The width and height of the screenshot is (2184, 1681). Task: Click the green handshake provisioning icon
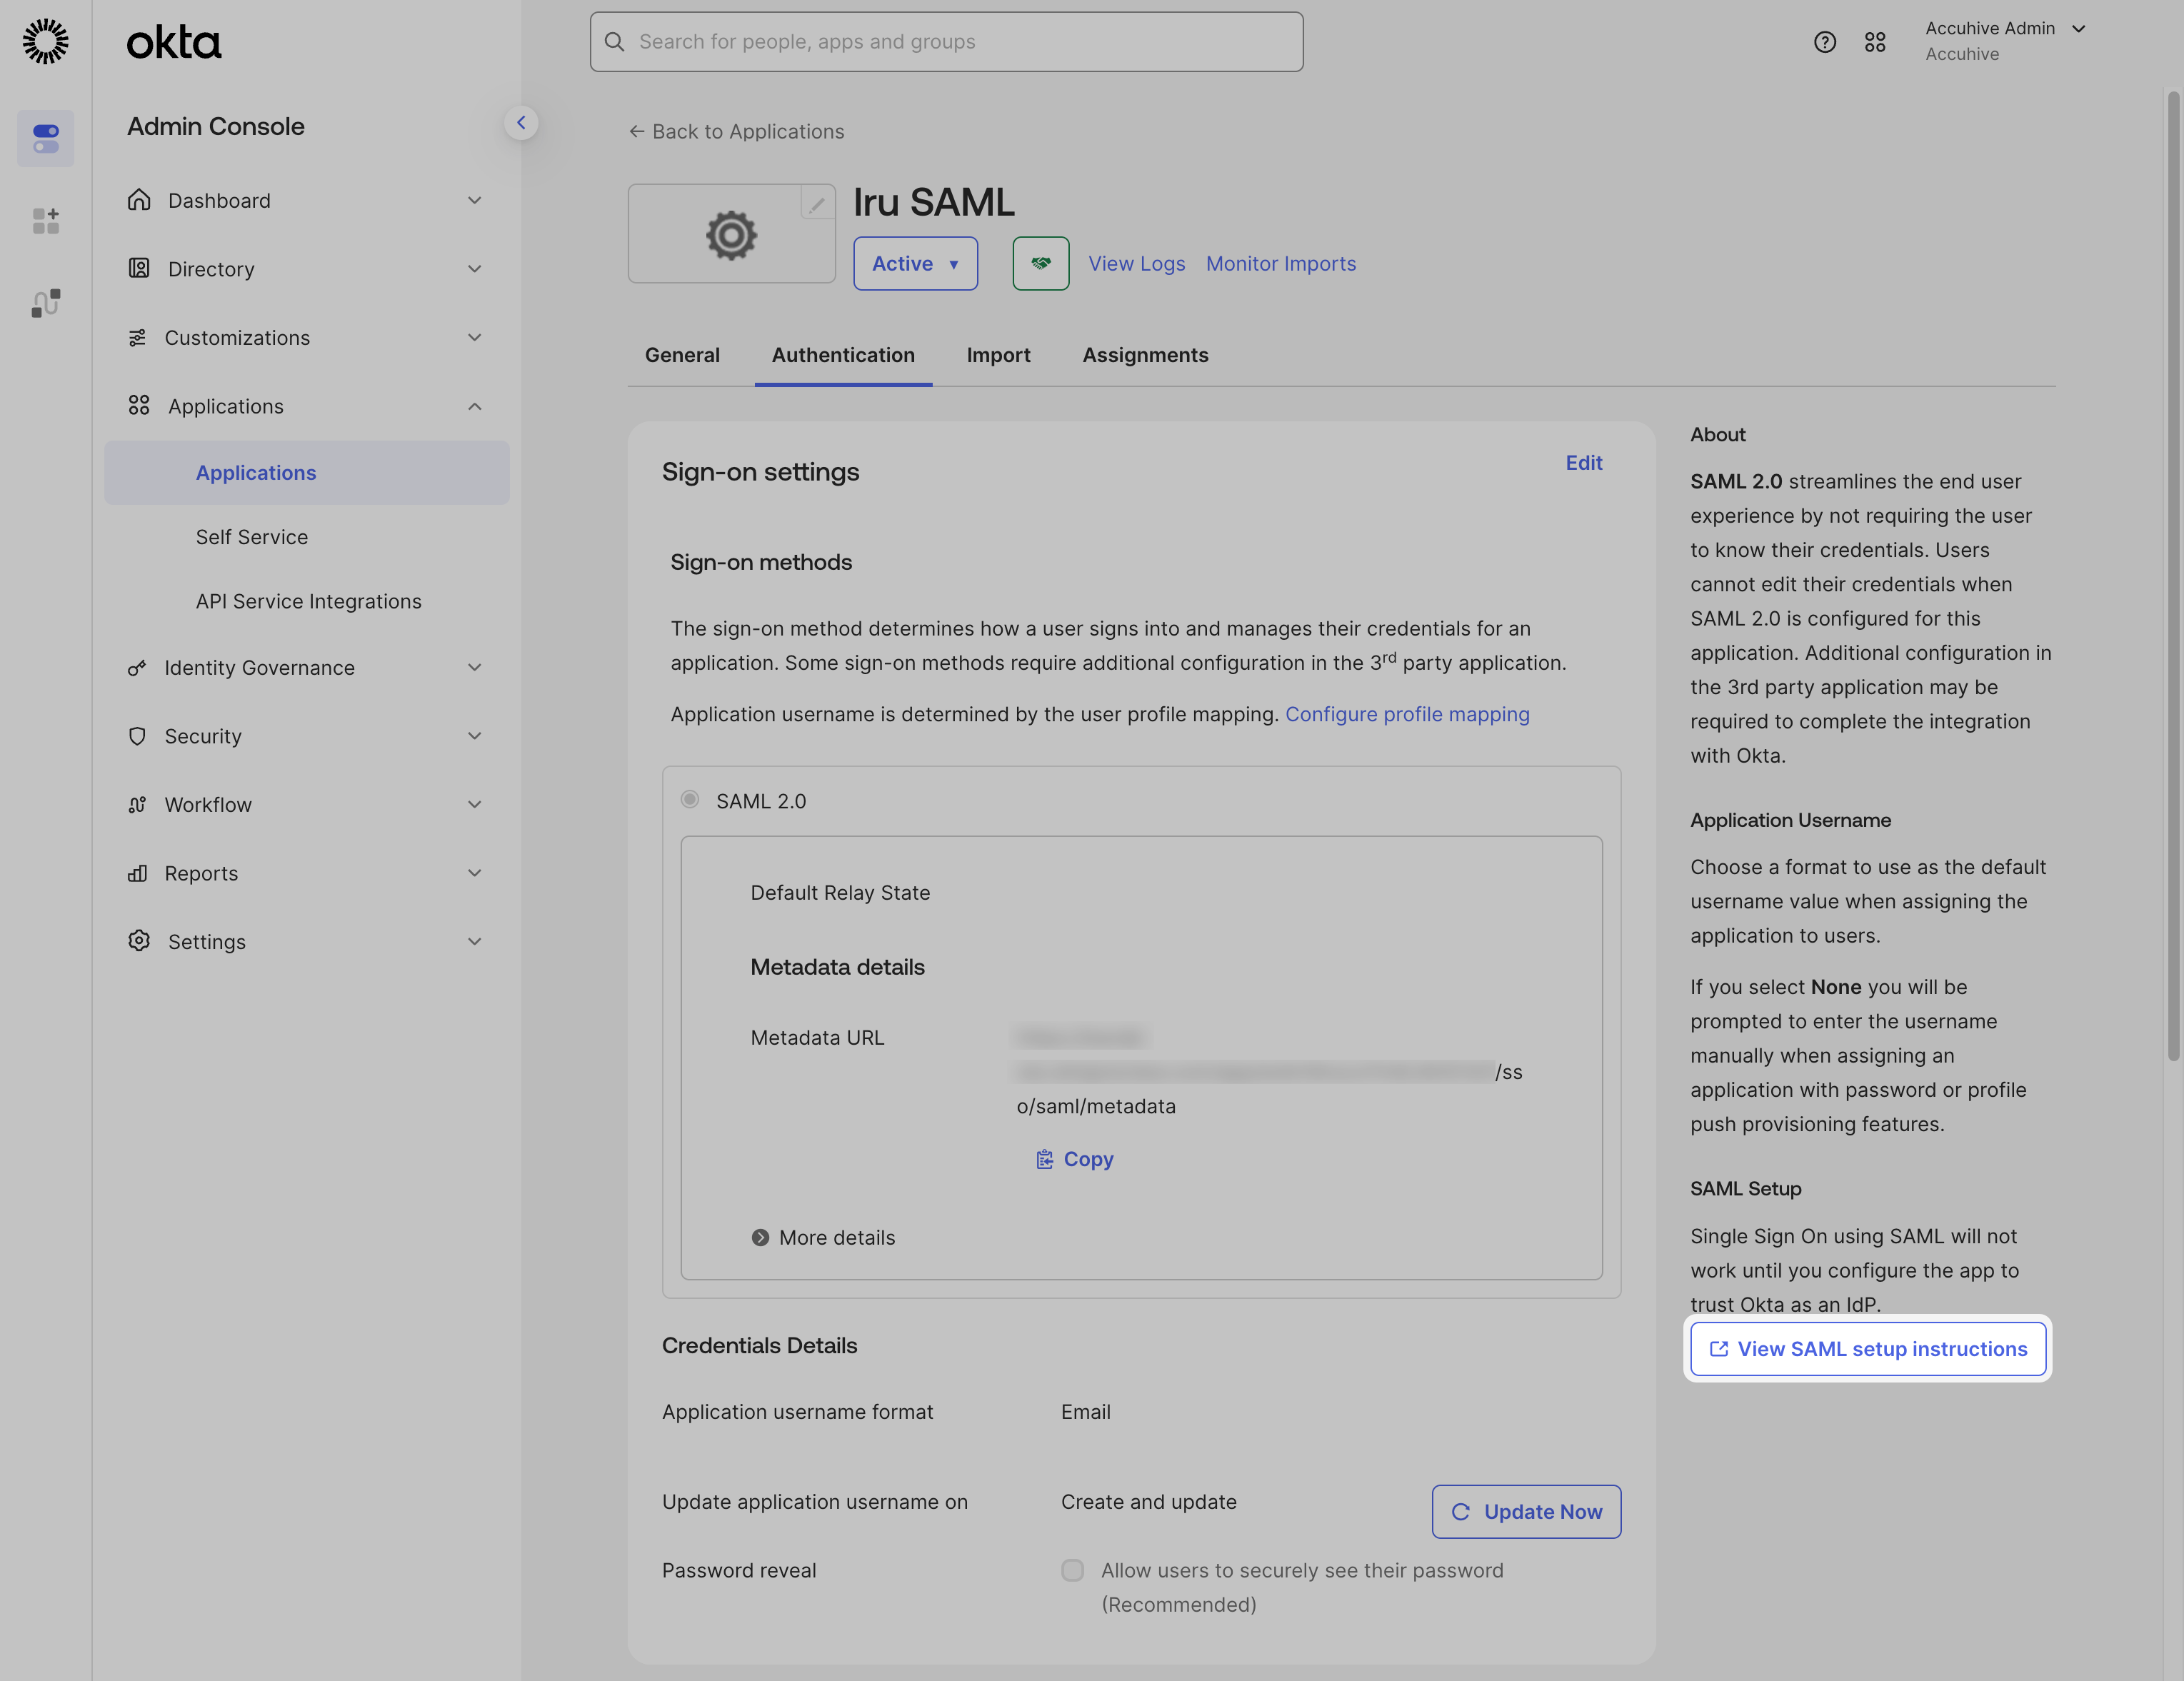click(x=1041, y=263)
